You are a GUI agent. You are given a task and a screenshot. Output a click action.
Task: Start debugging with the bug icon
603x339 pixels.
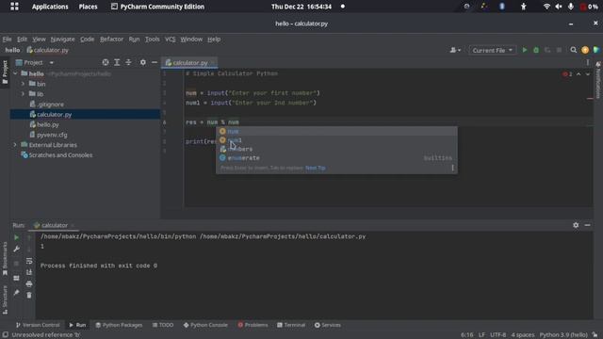[536, 50]
